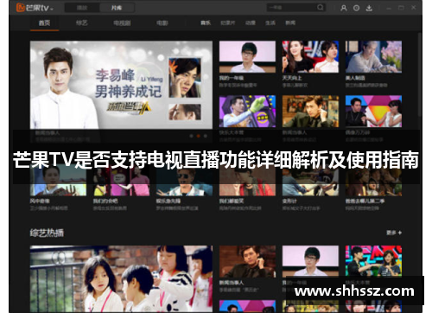Minimize the Mango TV window

389,8
